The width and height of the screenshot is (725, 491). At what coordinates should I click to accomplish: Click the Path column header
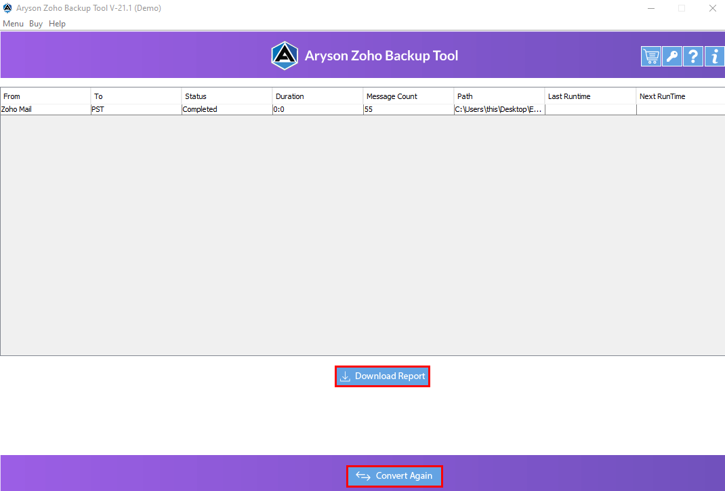(x=499, y=96)
